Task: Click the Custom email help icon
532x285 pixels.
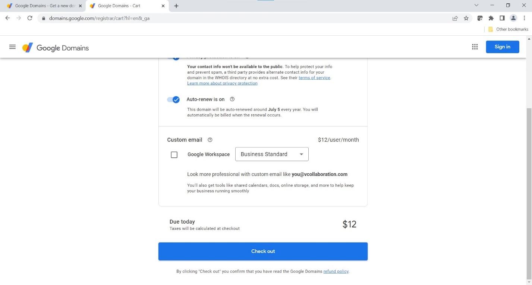Action: point(210,140)
